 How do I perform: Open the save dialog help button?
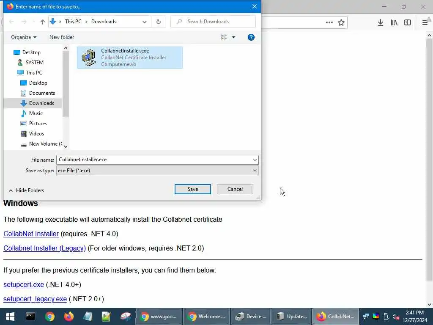(x=251, y=37)
